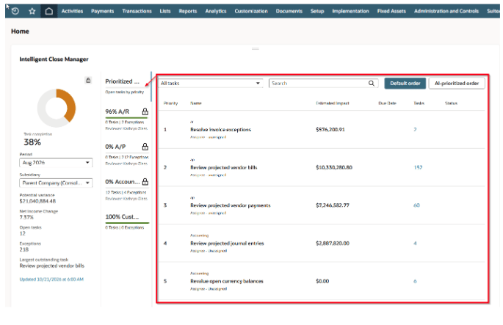
Task: Open the Revalue open currency balances task
Action: (226, 281)
